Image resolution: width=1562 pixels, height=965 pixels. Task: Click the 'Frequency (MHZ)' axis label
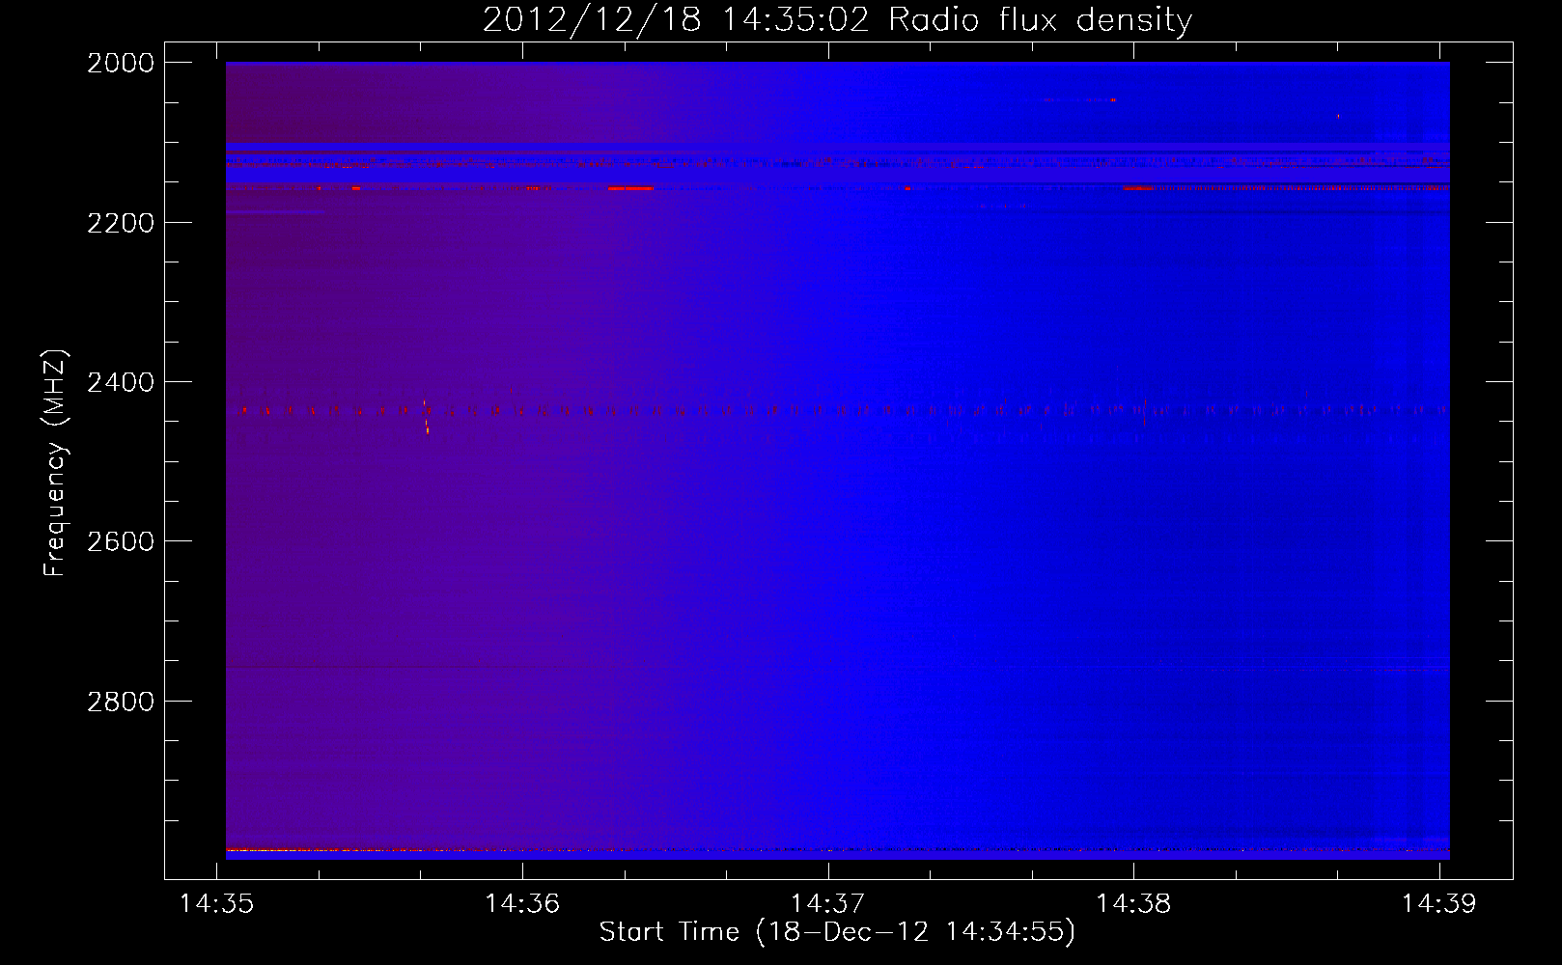pos(56,463)
